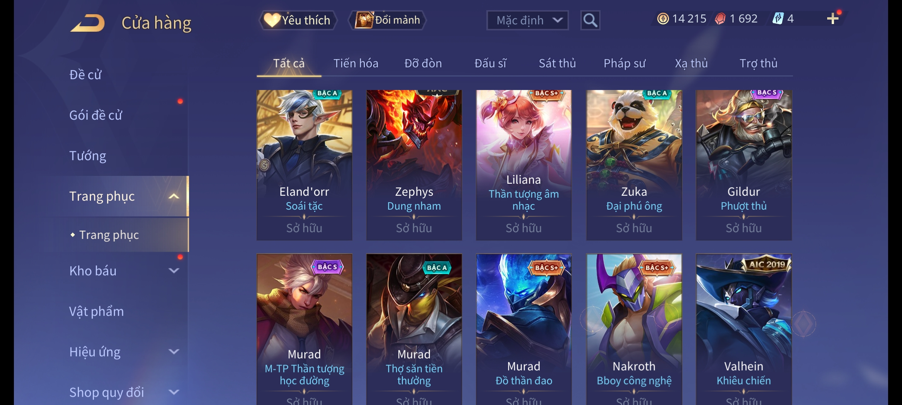Go to Gói đề cử menu
The image size is (902, 405).
tap(95, 115)
